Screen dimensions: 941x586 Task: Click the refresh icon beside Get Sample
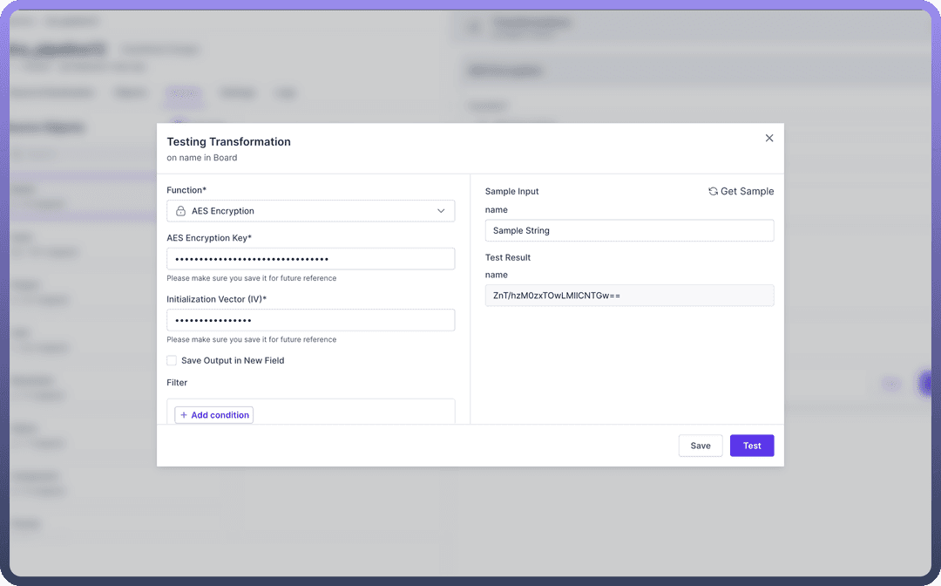pos(713,191)
